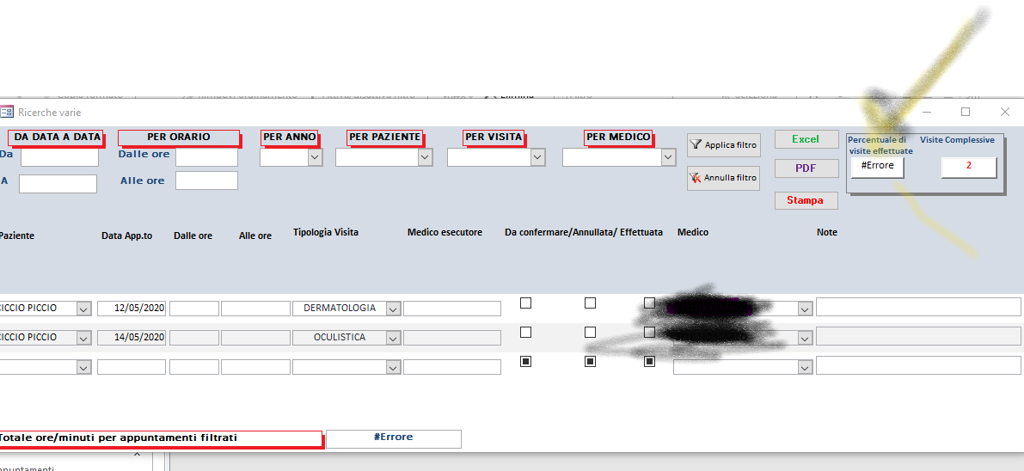This screenshot has height=471, width=1024.
Task: Click the PER PAZIENTE button label
Action: point(384,138)
